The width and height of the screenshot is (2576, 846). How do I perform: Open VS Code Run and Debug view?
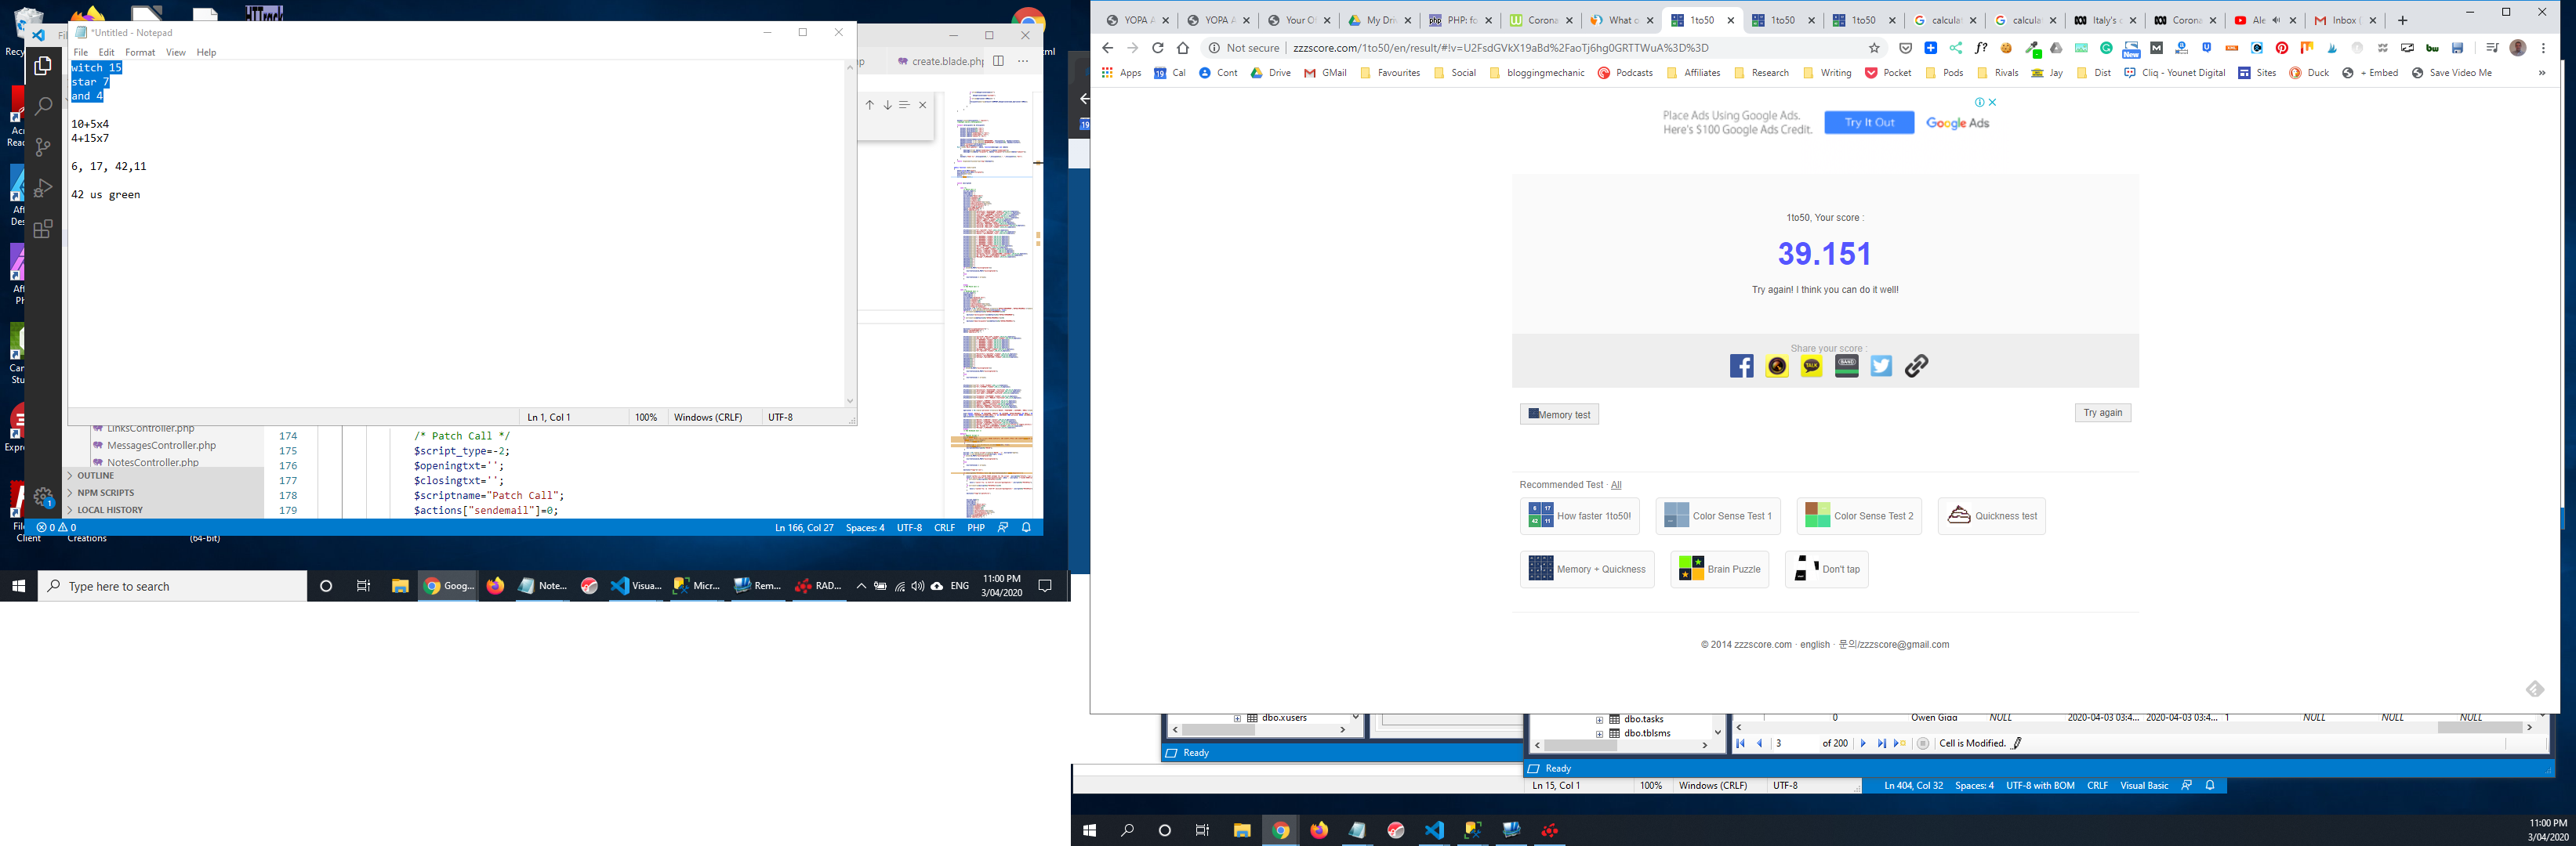[42, 188]
